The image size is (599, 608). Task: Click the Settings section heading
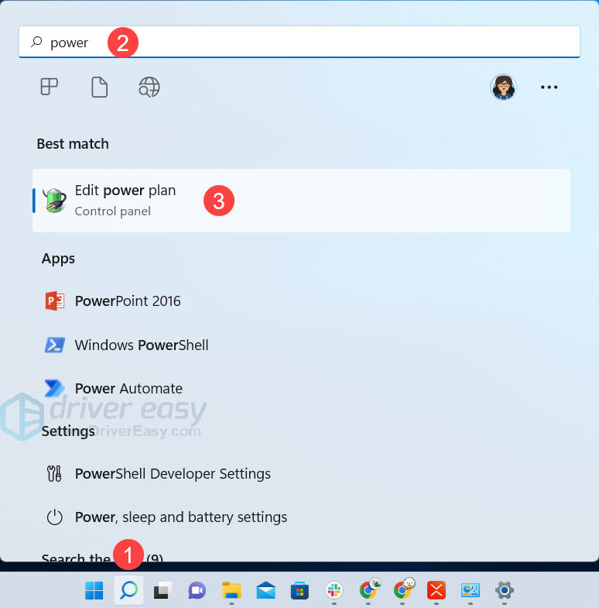click(68, 431)
